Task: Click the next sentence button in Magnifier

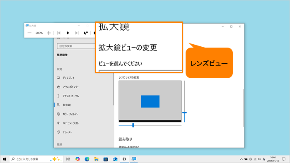Action: point(77,33)
